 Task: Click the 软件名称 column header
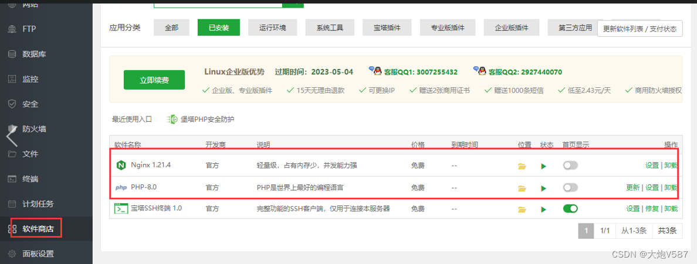tap(127, 145)
